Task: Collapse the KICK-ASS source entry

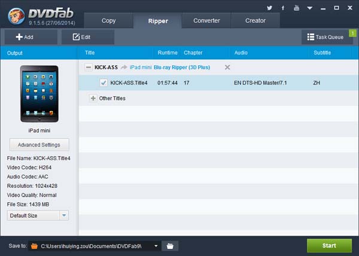Action: [x=89, y=67]
